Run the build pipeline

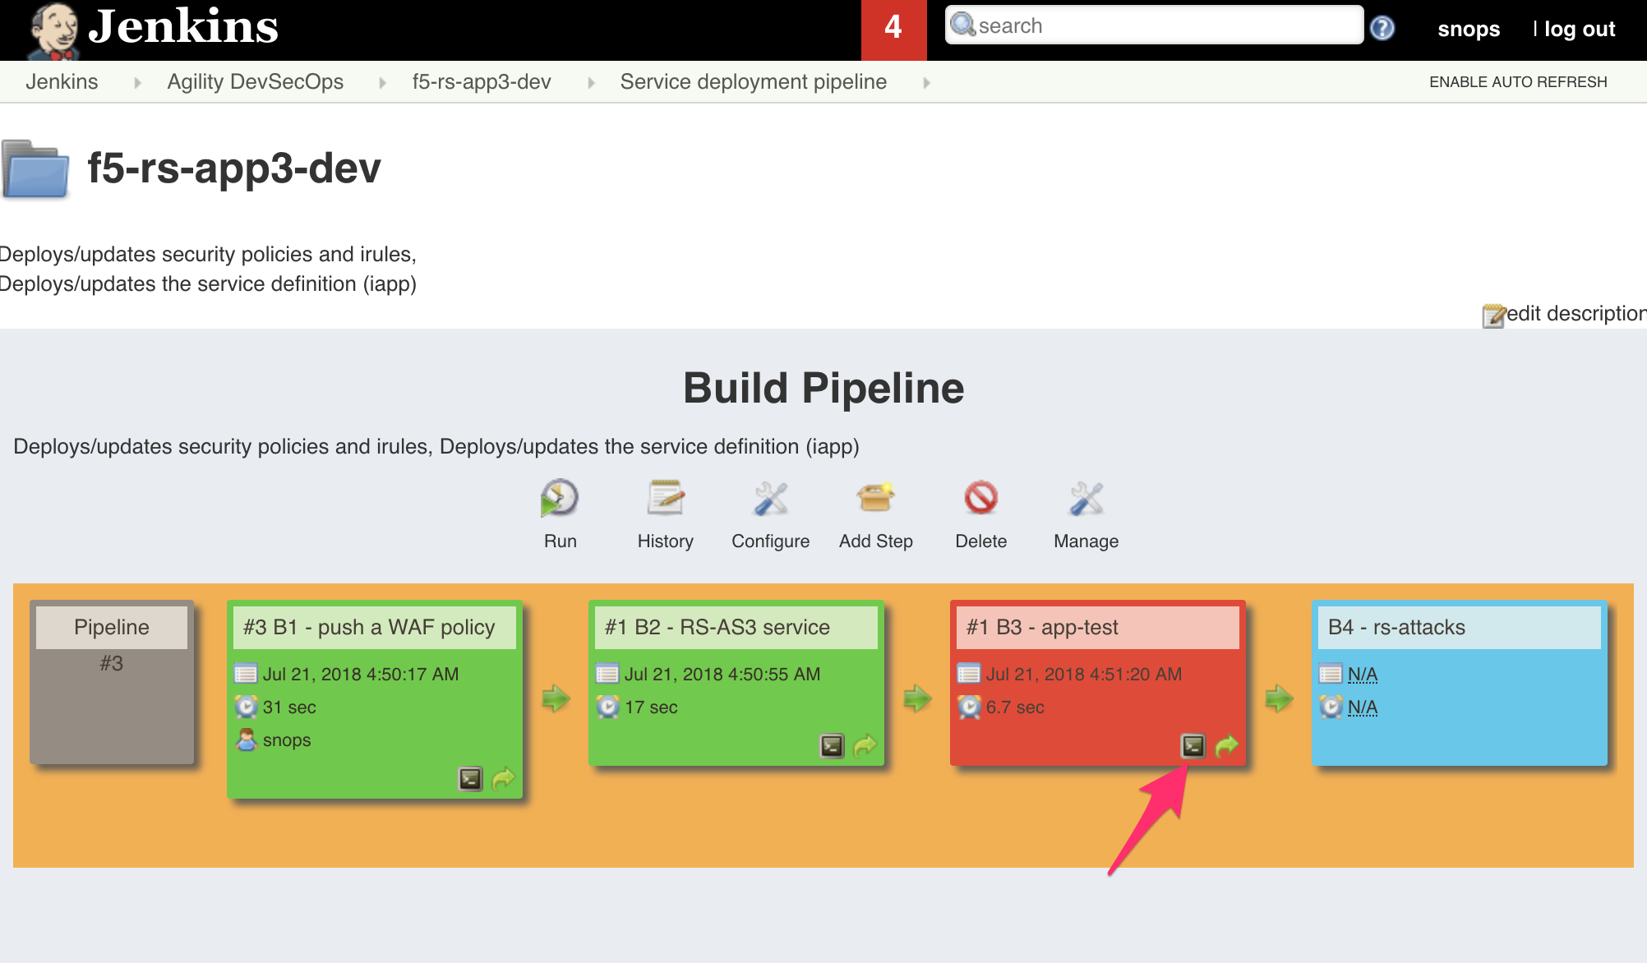click(560, 498)
